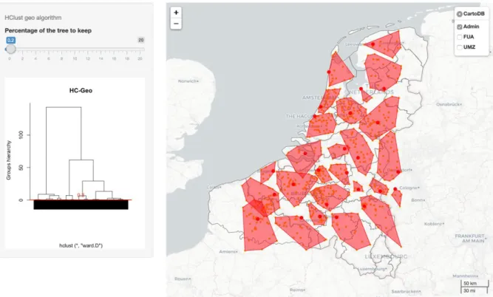Click the slider track near value 10

click(75, 49)
